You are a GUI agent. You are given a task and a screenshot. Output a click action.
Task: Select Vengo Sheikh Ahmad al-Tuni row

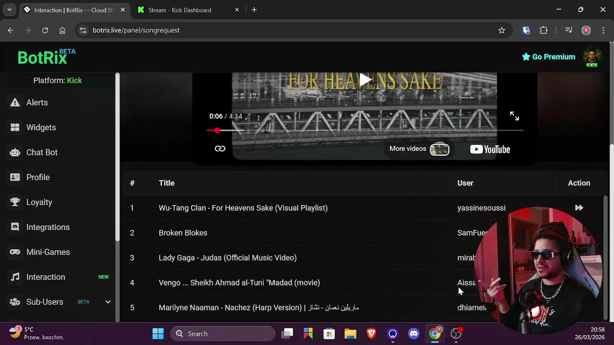363,283
